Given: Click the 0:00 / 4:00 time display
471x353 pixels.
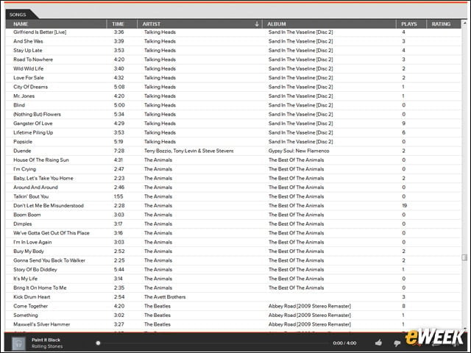Looking at the screenshot, I should point(344,343).
